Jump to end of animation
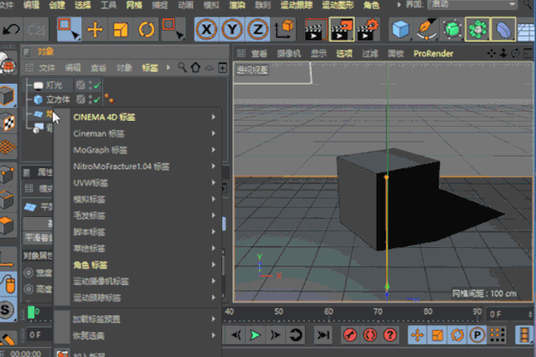 (323, 335)
